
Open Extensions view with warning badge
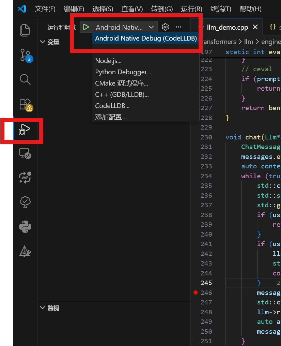[x=25, y=104]
